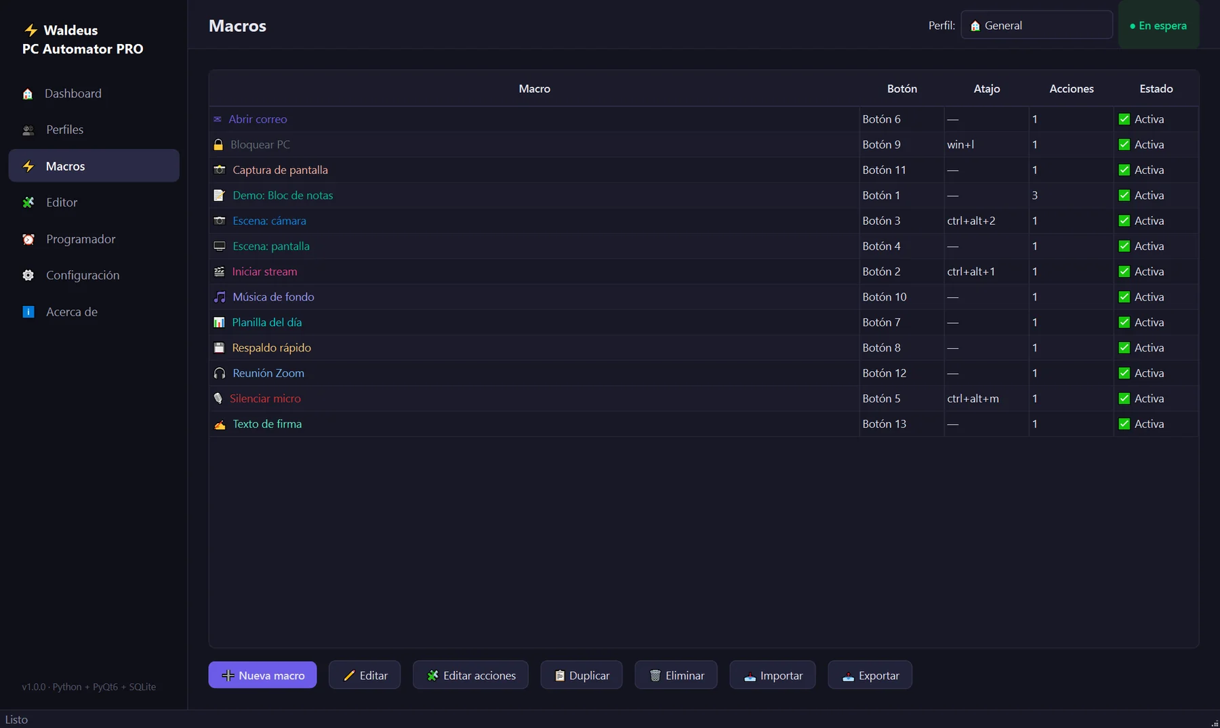Create a new macro with Nueva macro
1220x728 pixels.
click(x=262, y=675)
